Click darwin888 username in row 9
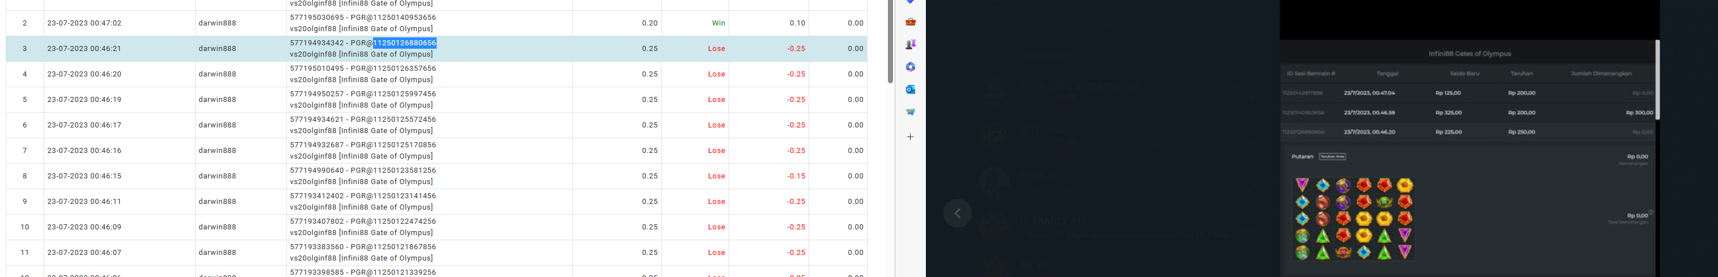The image size is (1718, 277). [x=217, y=201]
